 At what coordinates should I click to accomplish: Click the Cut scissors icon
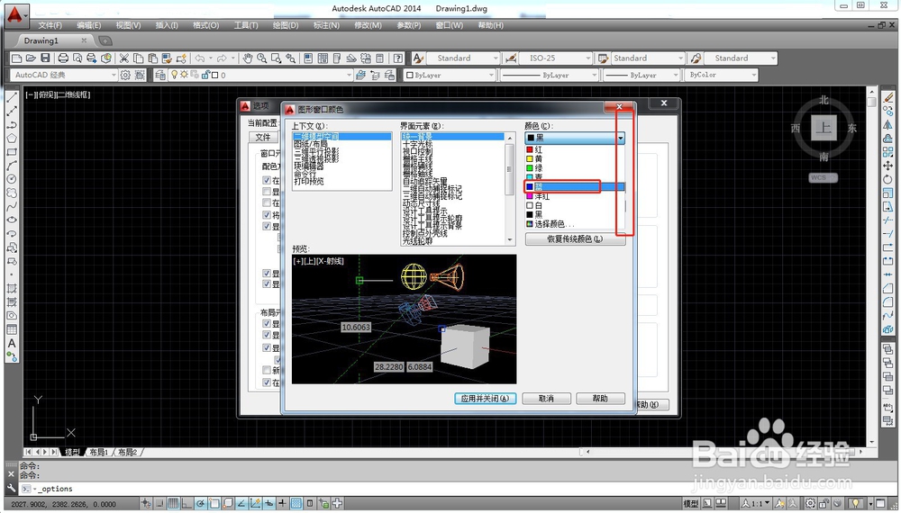[123, 58]
